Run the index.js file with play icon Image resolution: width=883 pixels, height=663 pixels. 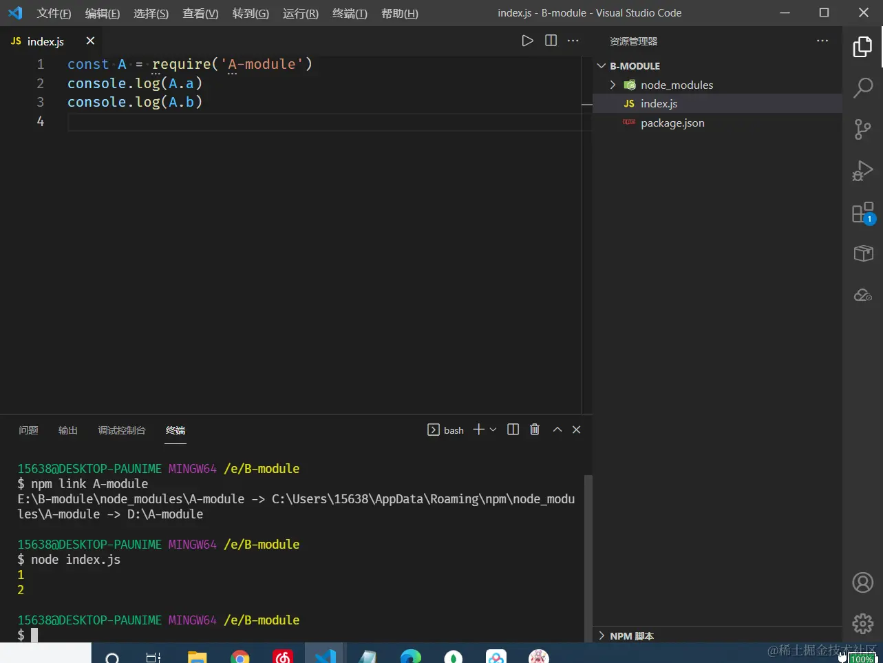[x=527, y=41]
